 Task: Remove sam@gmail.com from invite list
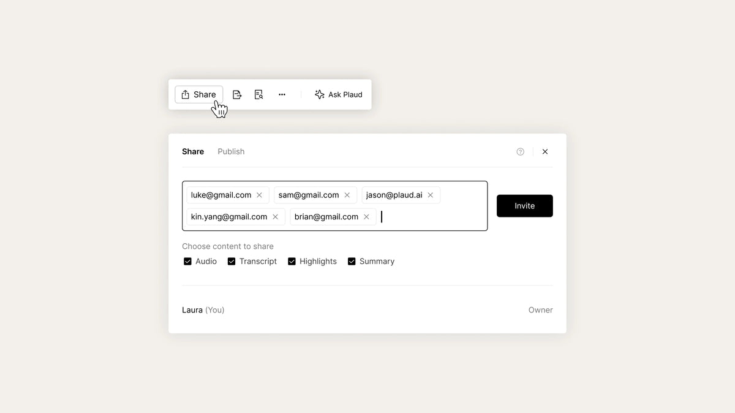(347, 195)
